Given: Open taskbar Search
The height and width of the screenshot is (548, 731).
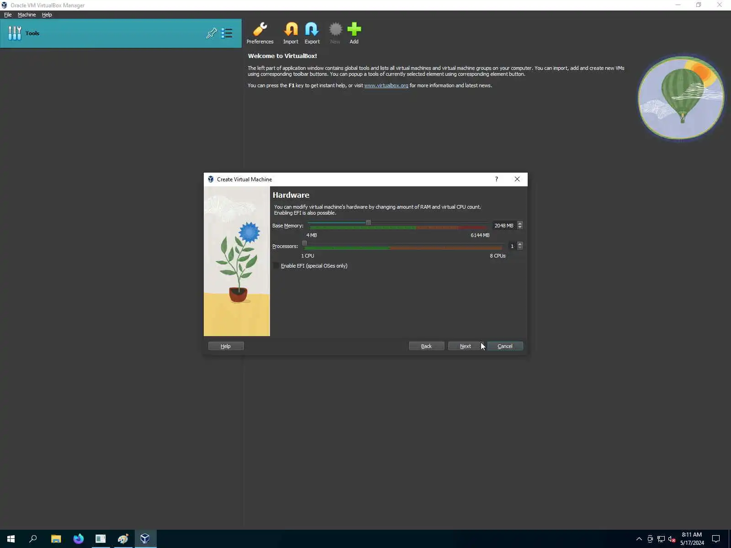Looking at the screenshot, I should (x=33, y=539).
